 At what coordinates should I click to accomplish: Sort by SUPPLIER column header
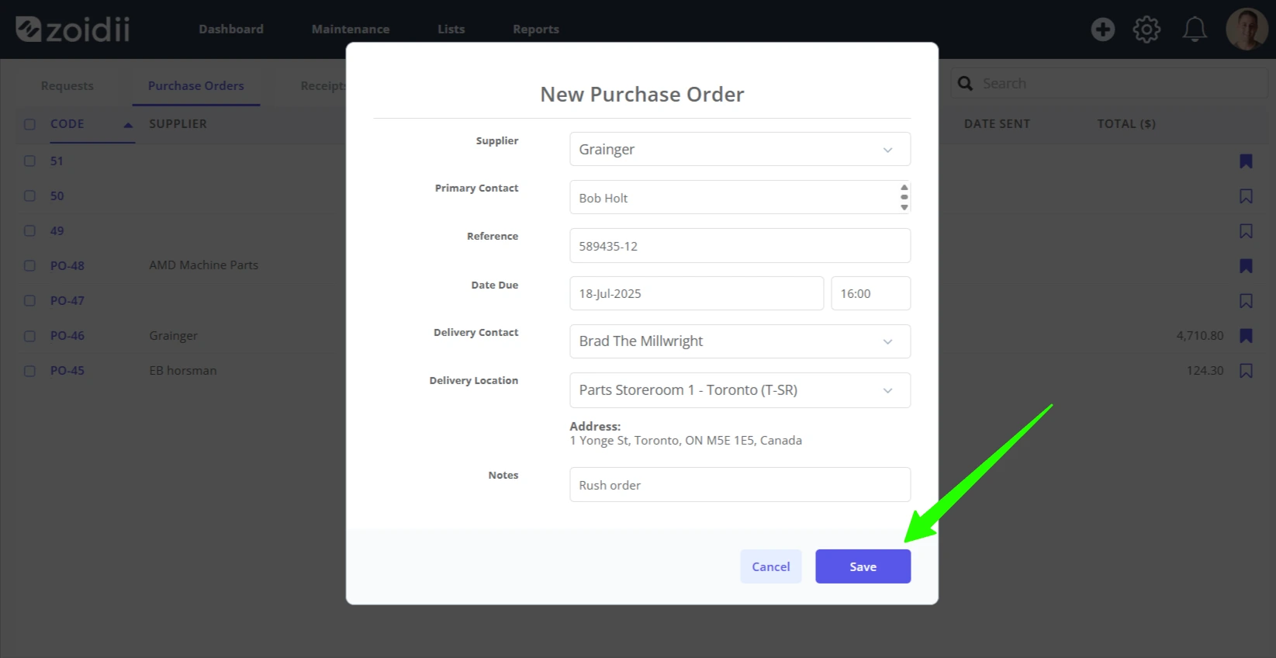pyautogui.click(x=178, y=124)
